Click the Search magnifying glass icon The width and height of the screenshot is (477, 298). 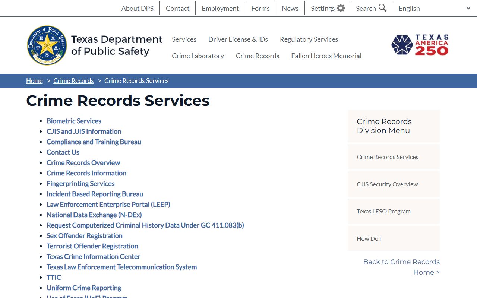pyautogui.click(x=383, y=8)
